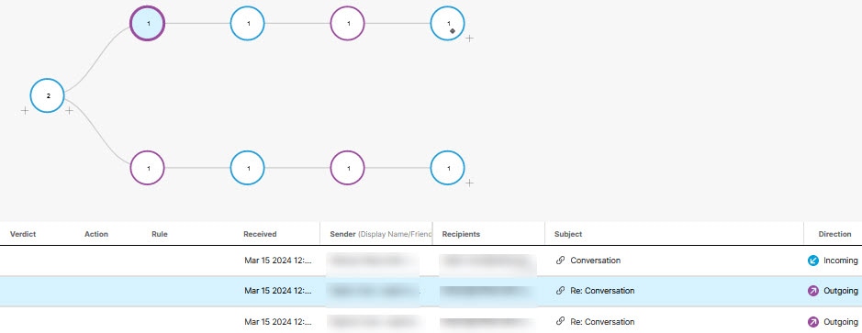Click link icon in last 'Re: Conversation' row
Screen dimensions: 862x333
tap(560, 321)
